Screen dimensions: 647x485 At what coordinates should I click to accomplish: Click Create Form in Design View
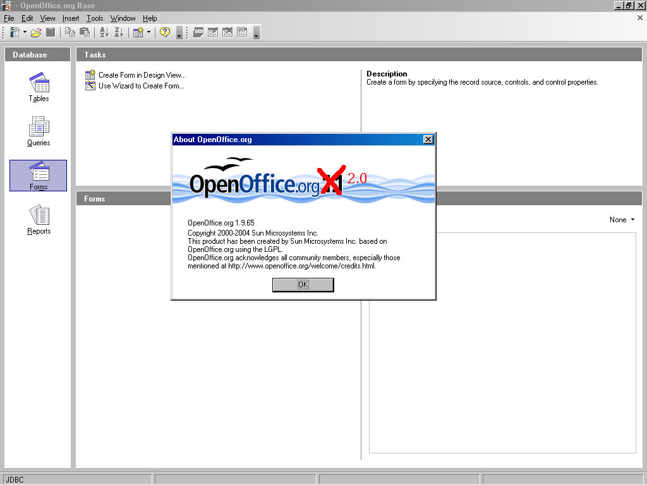(142, 75)
